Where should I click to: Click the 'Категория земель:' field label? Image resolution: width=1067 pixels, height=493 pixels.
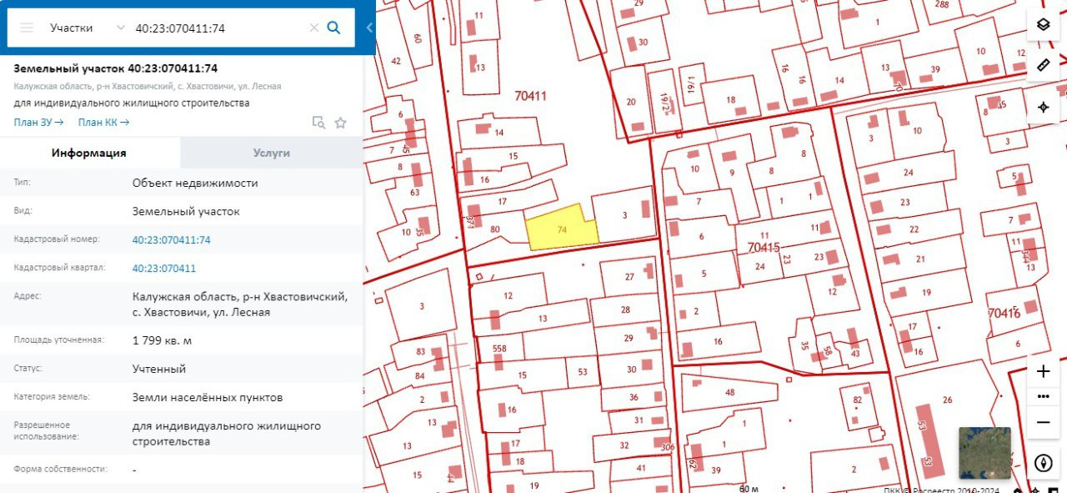coord(52,397)
